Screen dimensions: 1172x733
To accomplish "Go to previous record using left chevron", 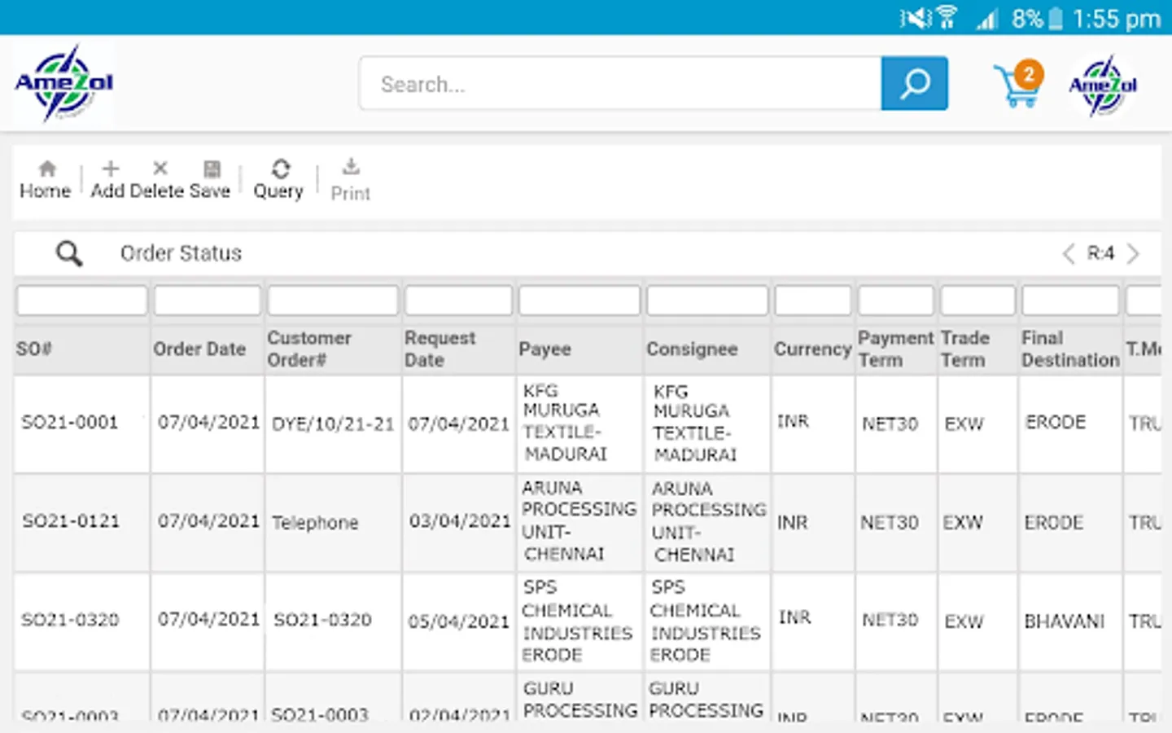I will pos(1069,254).
